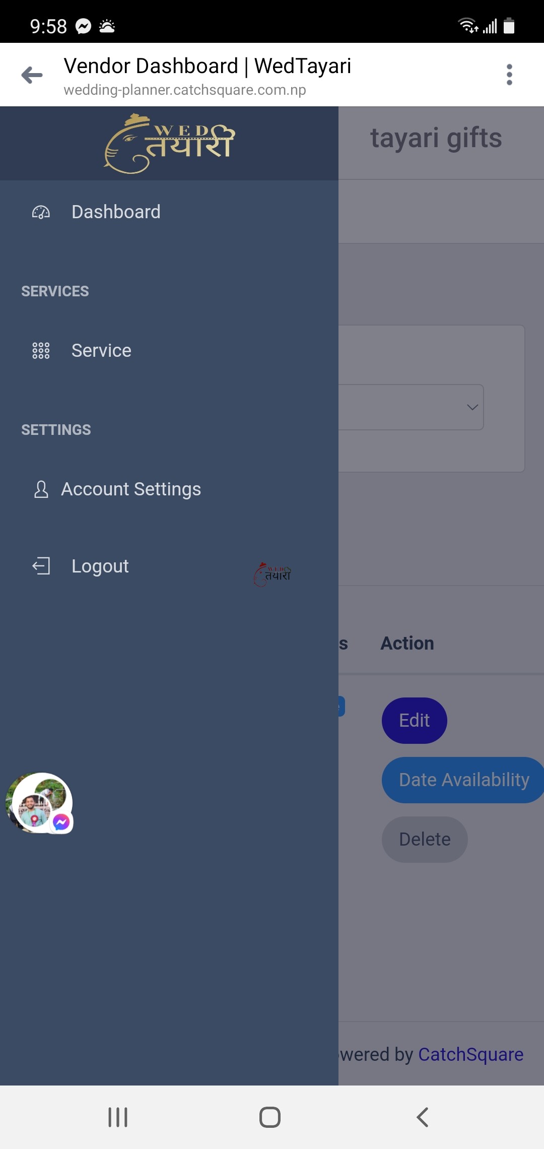The width and height of the screenshot is (544, 1149).
Task: Click the Service grid icon
Action: coord(41,351)
